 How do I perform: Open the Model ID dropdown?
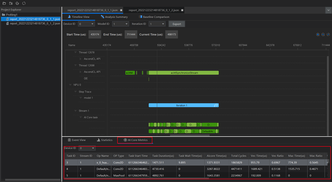coord(120,24)
